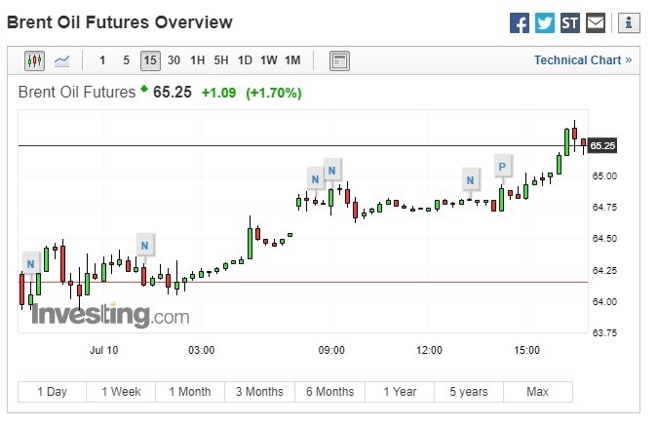
Task: Share the chart on StockTwits
Action: [570, 22]
